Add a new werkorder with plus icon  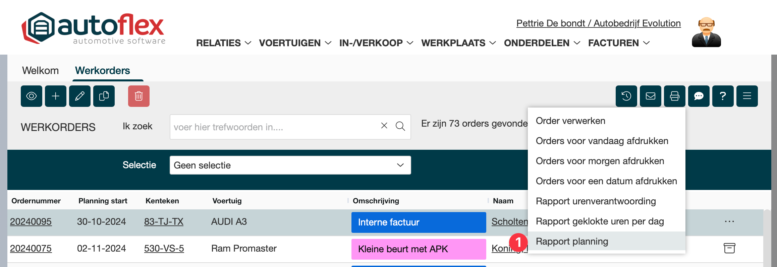(56, 96)
